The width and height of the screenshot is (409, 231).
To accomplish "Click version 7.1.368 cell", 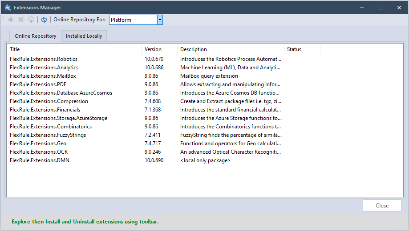I will point(153,110).
